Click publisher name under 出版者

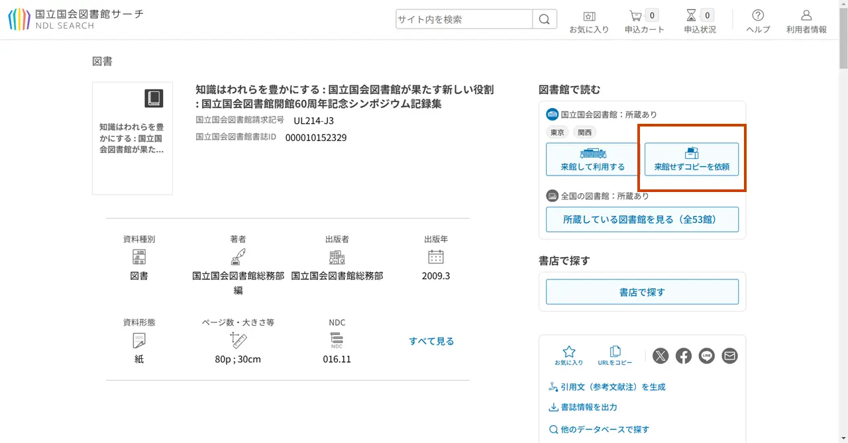click(x=337, y=275)
